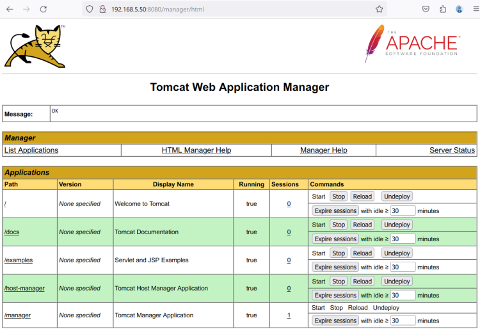Edit idle minutes field for /manager
Image resolution: width=480 pixels, height=334 pixels.
(403, 321)
